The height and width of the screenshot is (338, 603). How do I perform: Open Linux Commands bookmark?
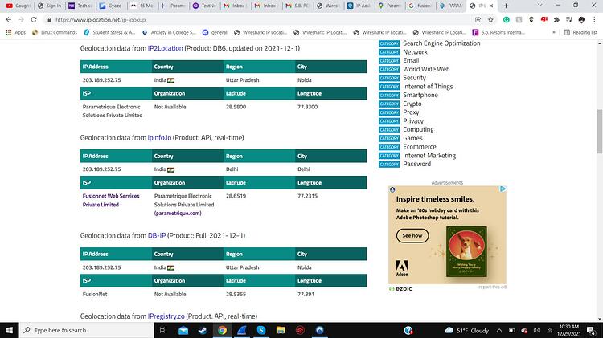(55, 32)
